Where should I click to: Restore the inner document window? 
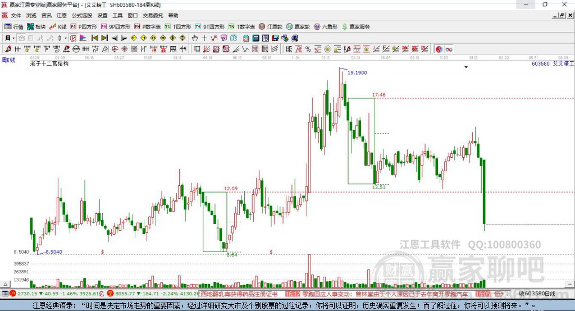tap(562, 15)
